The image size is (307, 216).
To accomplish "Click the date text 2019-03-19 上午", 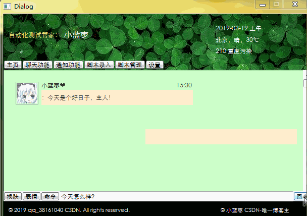I will [238, 28].
